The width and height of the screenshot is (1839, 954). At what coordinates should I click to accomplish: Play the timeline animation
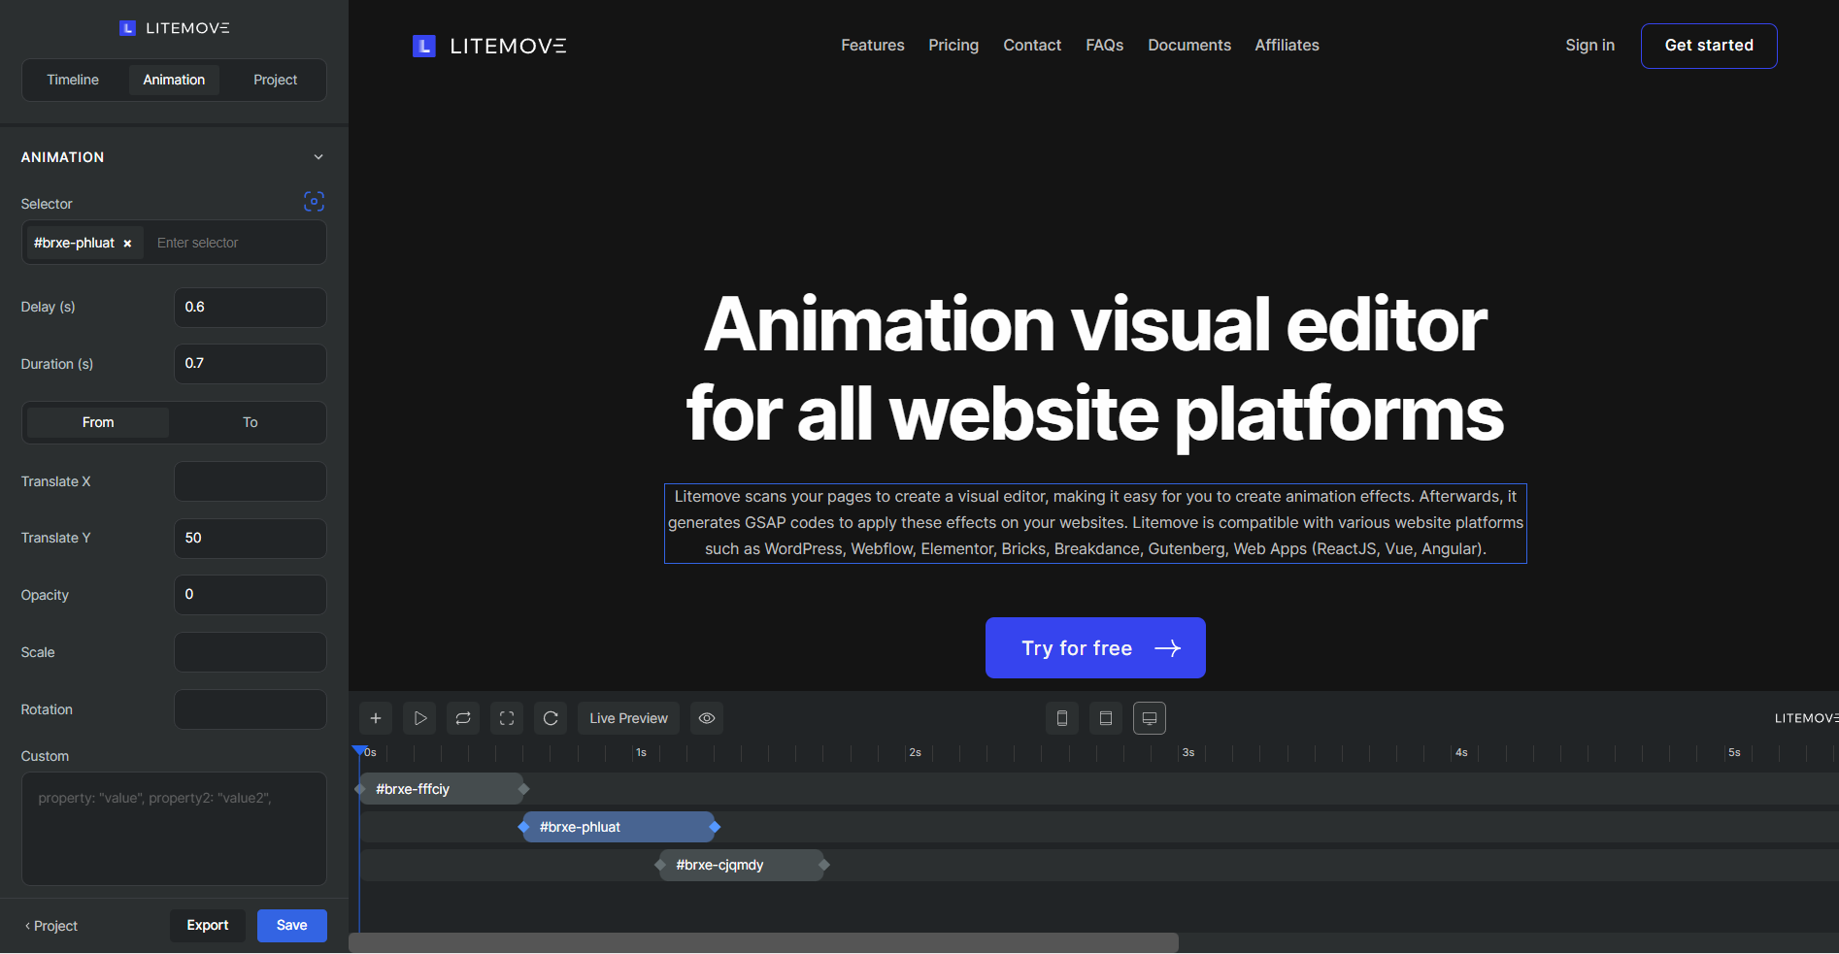tap(419, 718)
